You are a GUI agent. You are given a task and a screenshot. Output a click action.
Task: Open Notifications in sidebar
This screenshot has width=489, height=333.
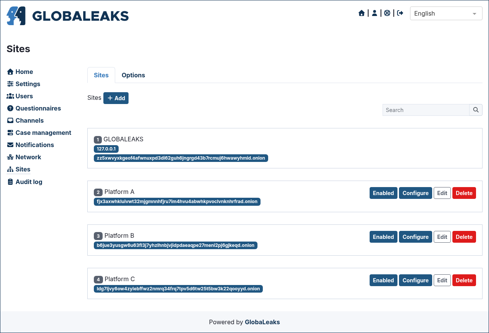31,145
